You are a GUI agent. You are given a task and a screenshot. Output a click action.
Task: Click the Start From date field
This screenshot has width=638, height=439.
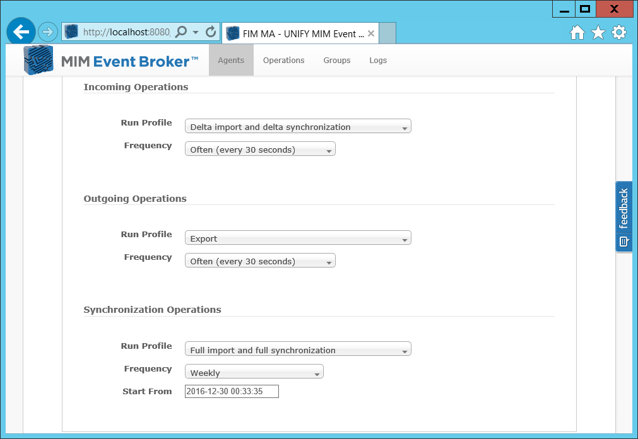click(x=232, y=392)
